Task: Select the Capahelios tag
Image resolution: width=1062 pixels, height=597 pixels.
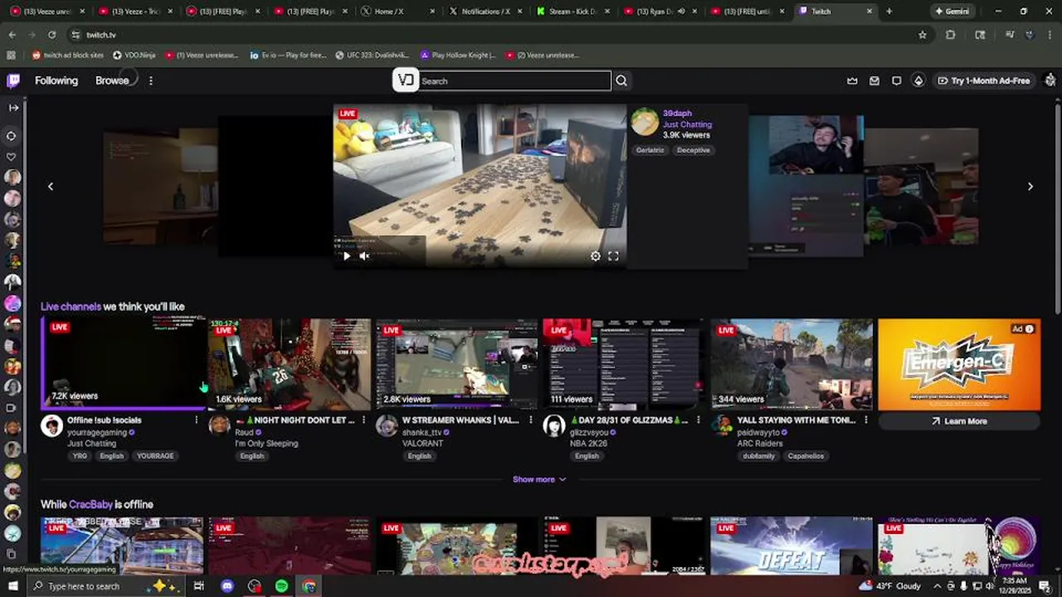Action: pyautogui.click(x=806, y=456)
